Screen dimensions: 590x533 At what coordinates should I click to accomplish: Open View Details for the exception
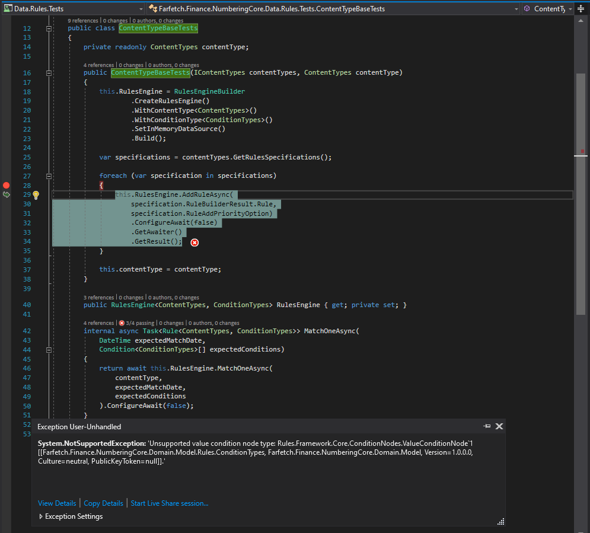[x=57, y=503]
